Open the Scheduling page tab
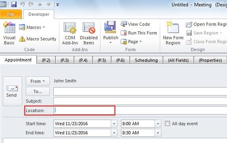The image size is (227, 143). (146, 60)
